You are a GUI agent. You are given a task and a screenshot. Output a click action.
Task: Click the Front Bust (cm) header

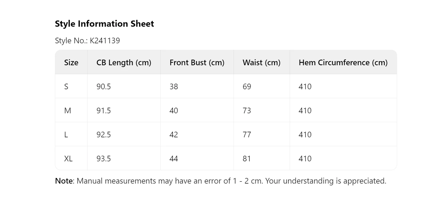(x=197, y=63)
